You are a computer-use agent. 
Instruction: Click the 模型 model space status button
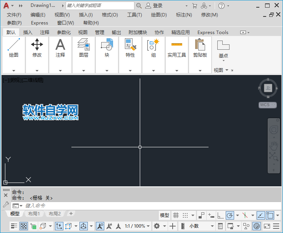point(165,215)
